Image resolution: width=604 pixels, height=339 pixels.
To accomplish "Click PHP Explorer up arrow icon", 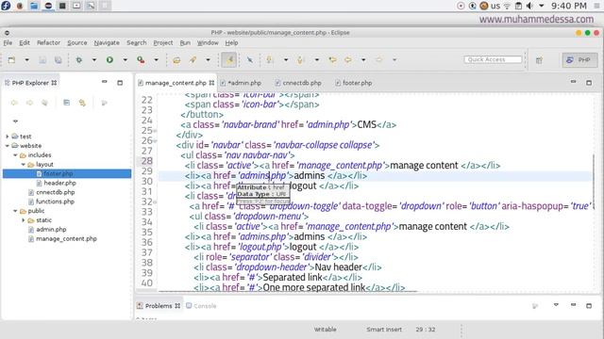I will pyautogui.click(x=44, y=103).
